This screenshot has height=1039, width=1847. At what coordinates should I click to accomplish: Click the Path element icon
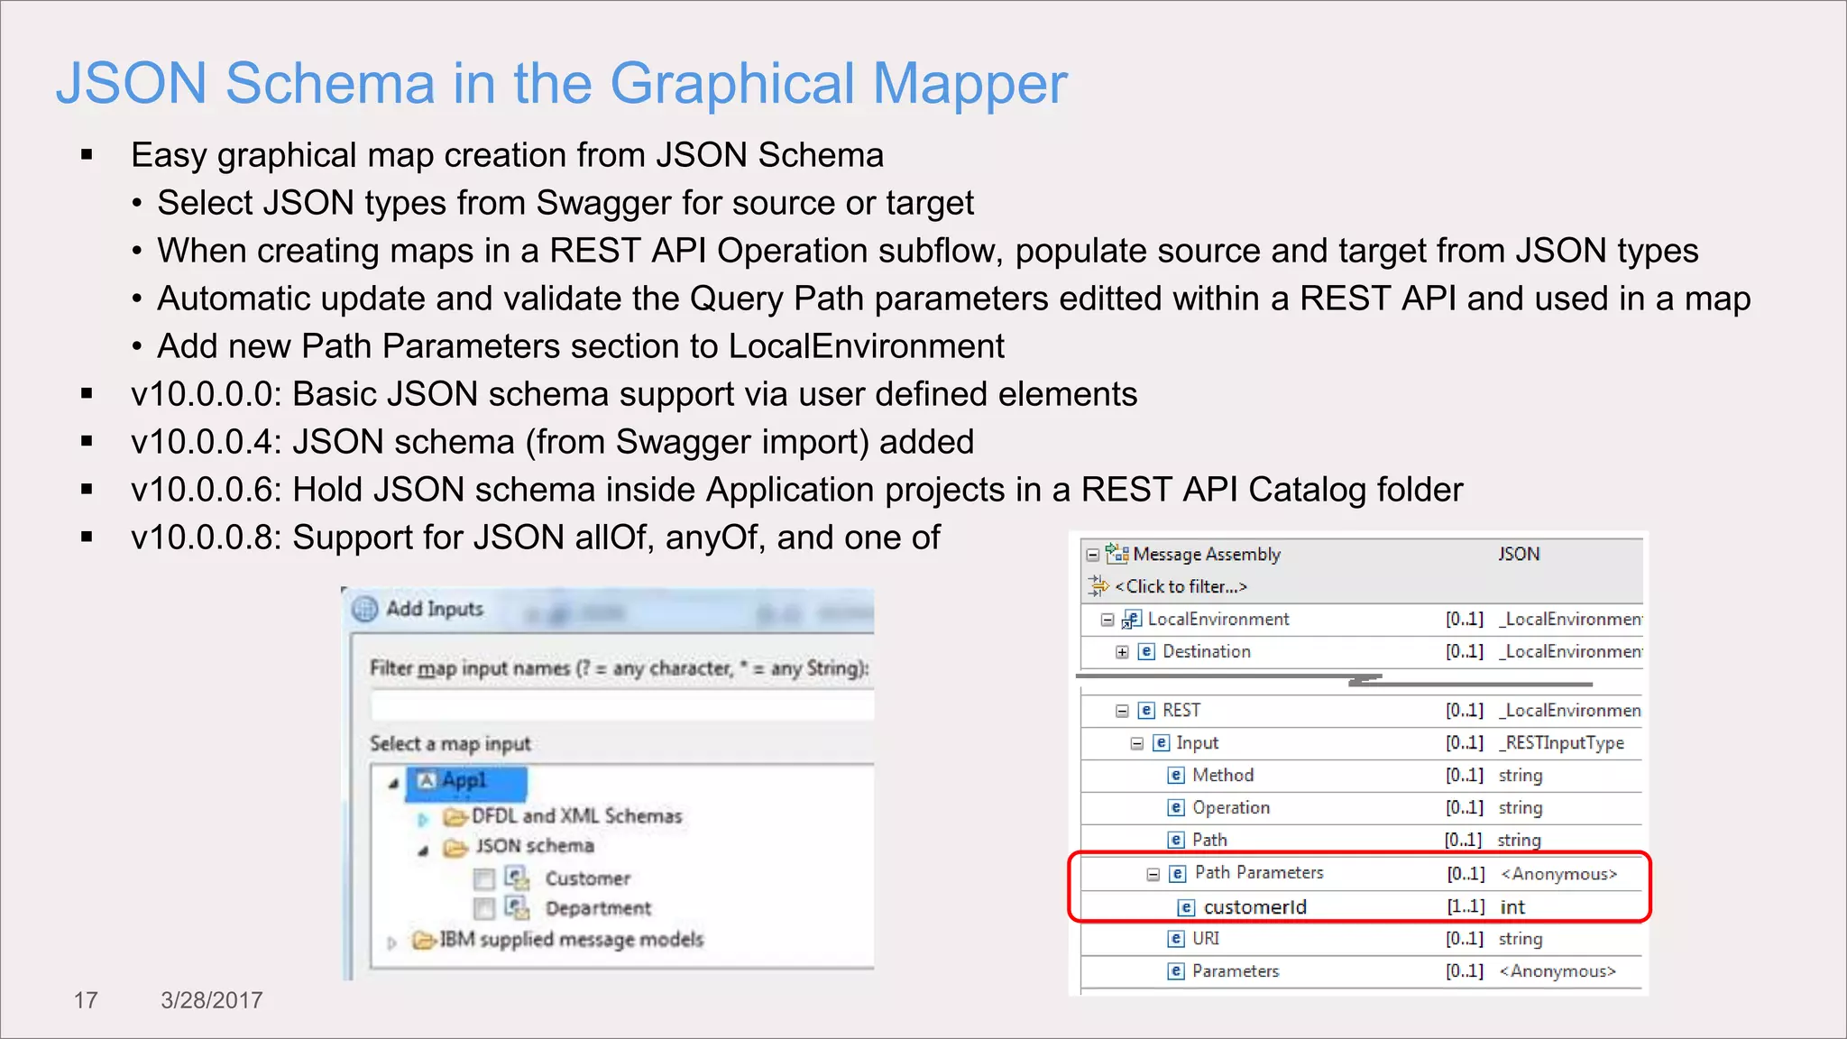[1176, 841]
